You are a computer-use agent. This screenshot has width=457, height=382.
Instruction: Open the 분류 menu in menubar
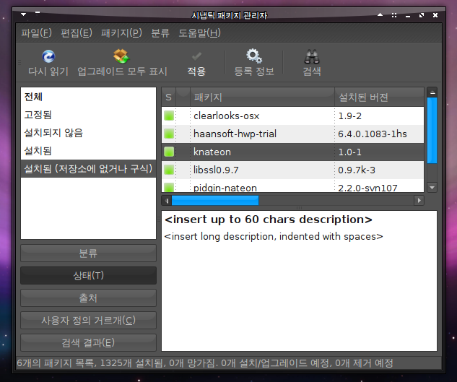(160, 33)
